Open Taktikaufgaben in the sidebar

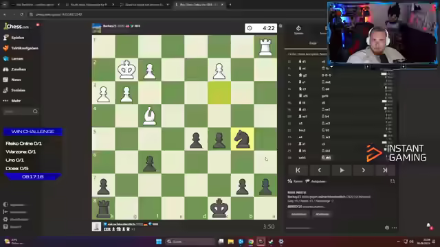pyautogui.click(x=21, y=48)
